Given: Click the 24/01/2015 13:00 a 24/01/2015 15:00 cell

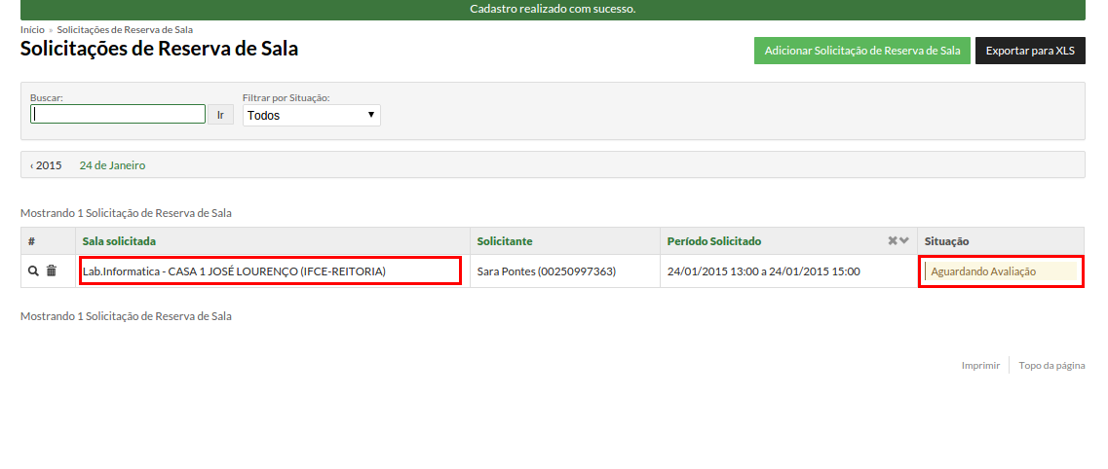Looking at the screenshot, I should 788,271.
